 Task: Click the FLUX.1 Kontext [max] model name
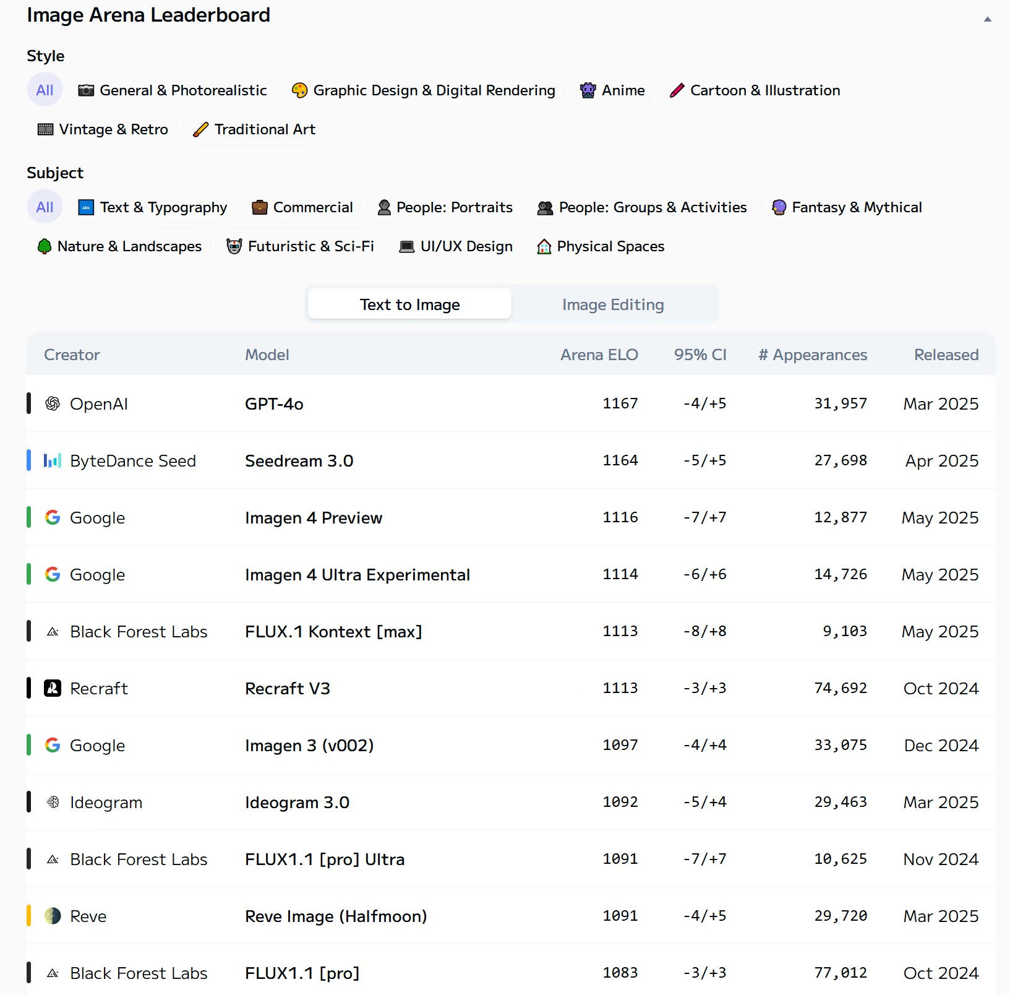pos(333,631)
